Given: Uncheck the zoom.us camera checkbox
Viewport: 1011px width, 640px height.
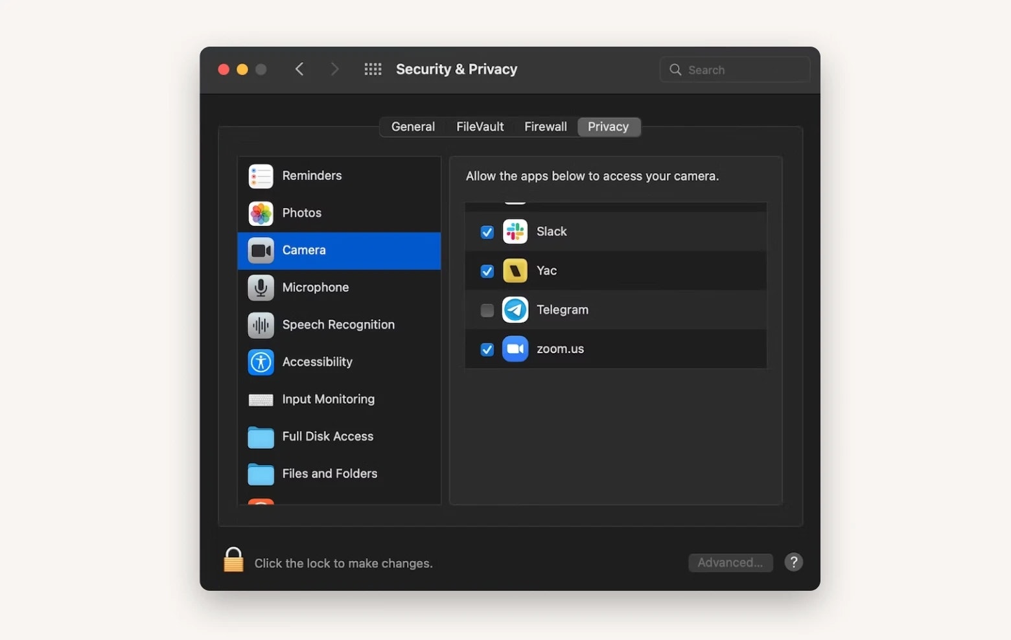Looking at the screenshot, I should click(x=487, y=349).
